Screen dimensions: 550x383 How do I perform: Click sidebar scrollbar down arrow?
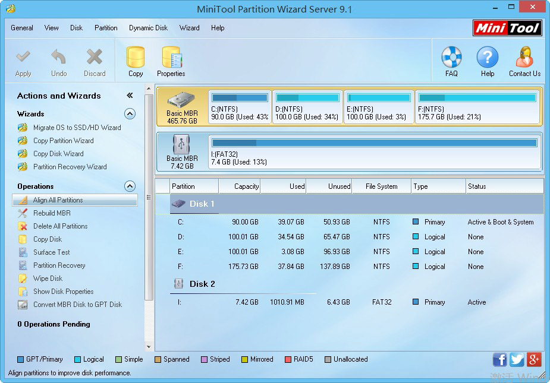149,347
